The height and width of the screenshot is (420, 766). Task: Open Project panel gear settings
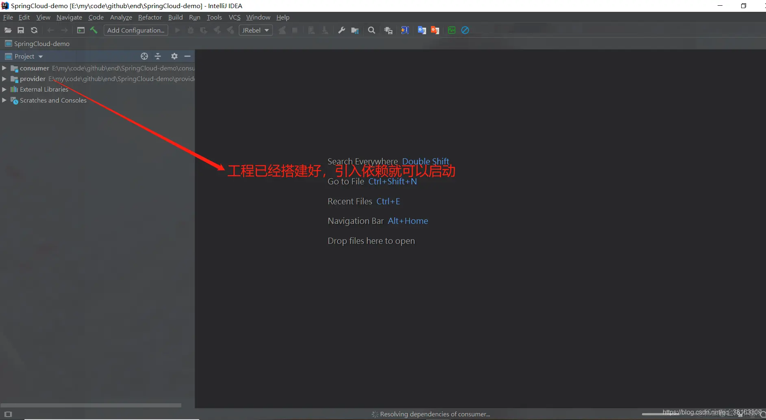[x=174, y=56]
